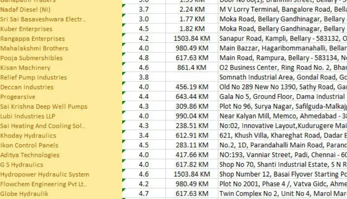Select the 990.04 KM distance cell
Screen dimensions: 347x199
[x=192, y=116]
